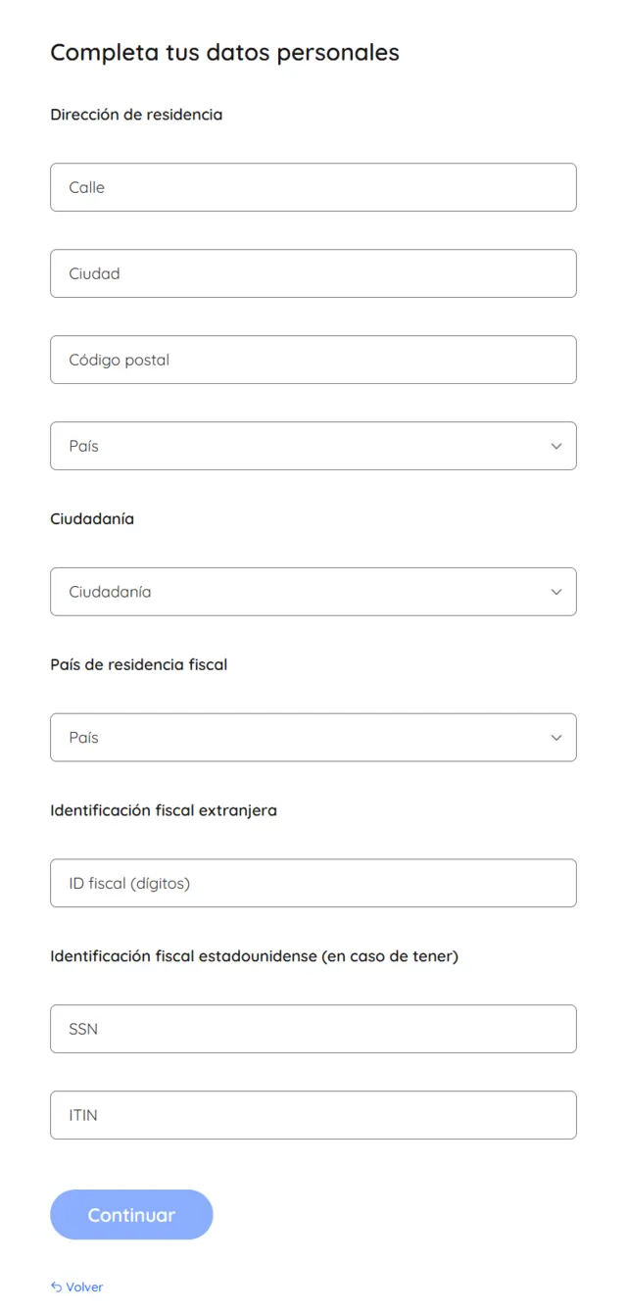Click the Completa tus datos personales title

click(x=224, y=53)
